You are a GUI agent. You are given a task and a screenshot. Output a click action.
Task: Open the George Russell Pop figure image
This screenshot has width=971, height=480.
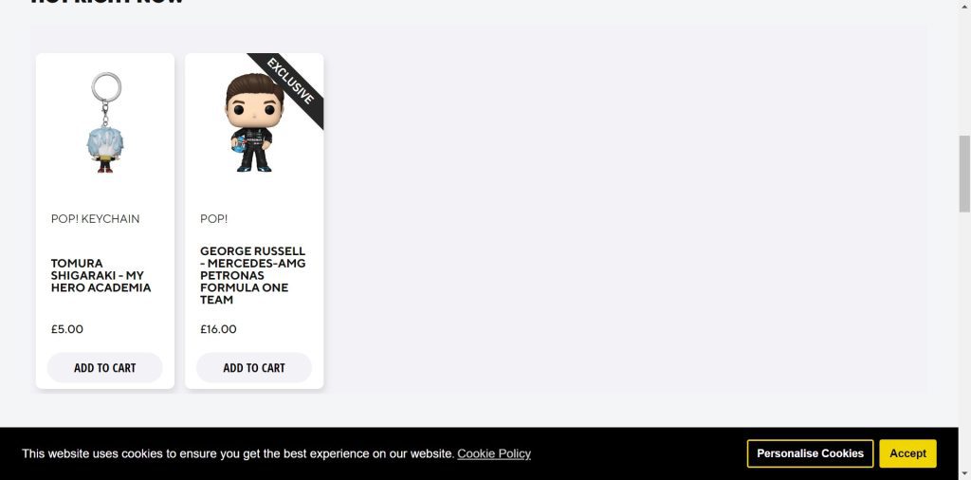pyautogui.click(x=253, y=122)
